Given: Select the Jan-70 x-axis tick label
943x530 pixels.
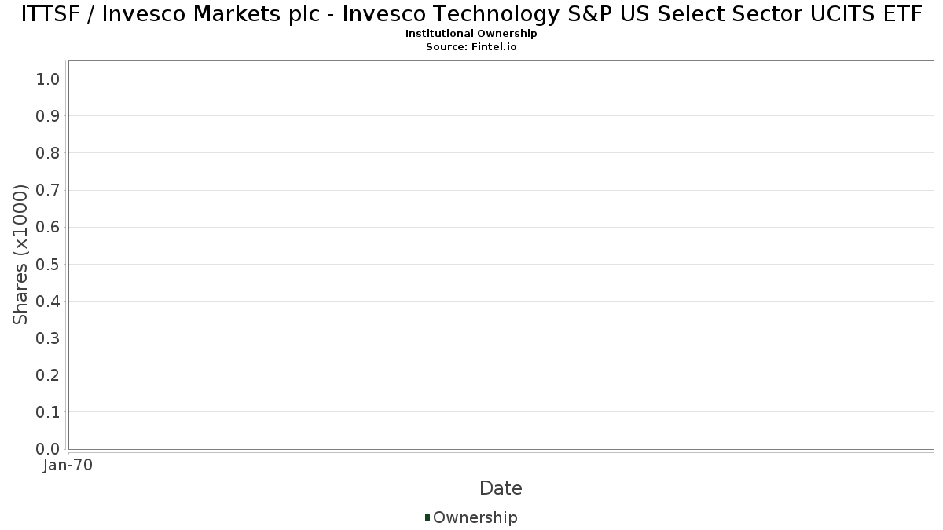Looking at the screenshot, I should click(68, 466).
